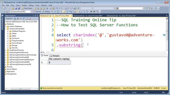170x95 pixels.
Task: Click Object Explorer Stop icon
Action: click(x=21, y=18)
